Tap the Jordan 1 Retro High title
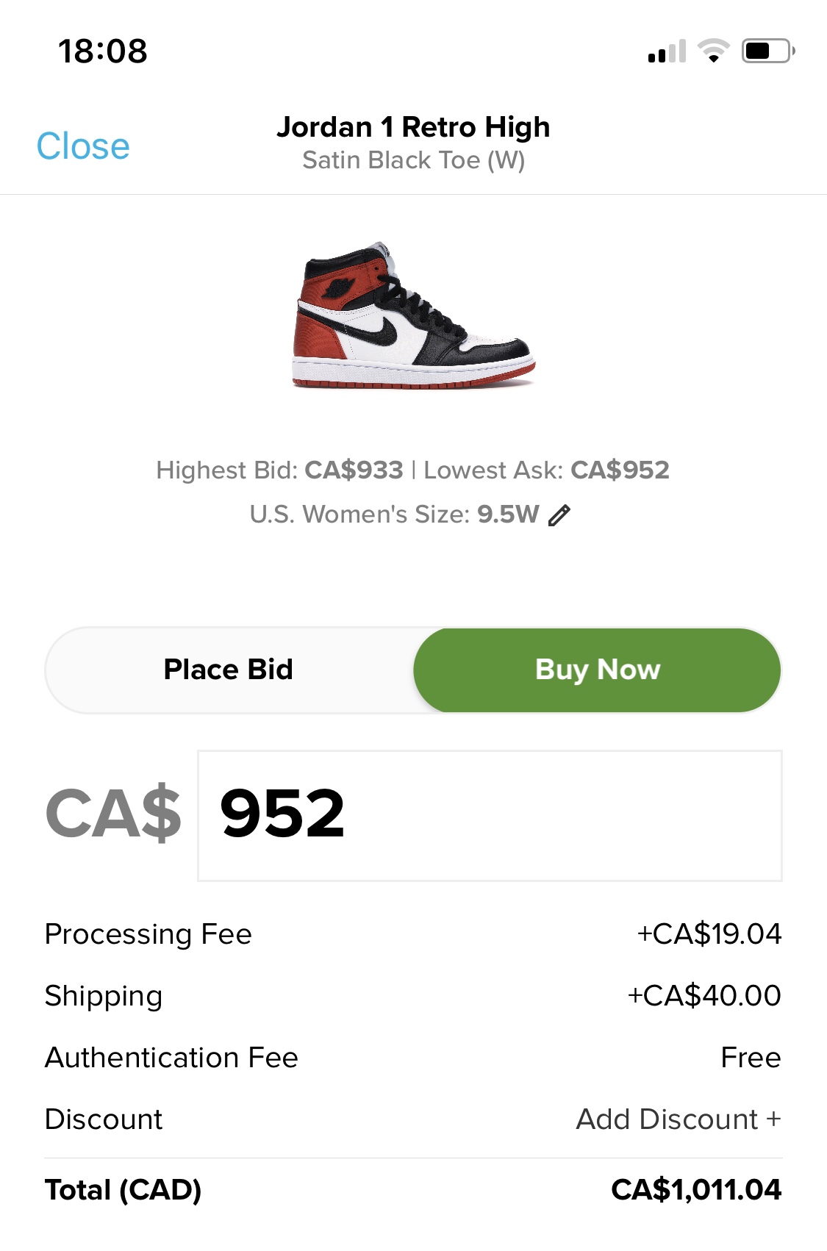Screen dimensions: 827x1251 tap(413, 127)
